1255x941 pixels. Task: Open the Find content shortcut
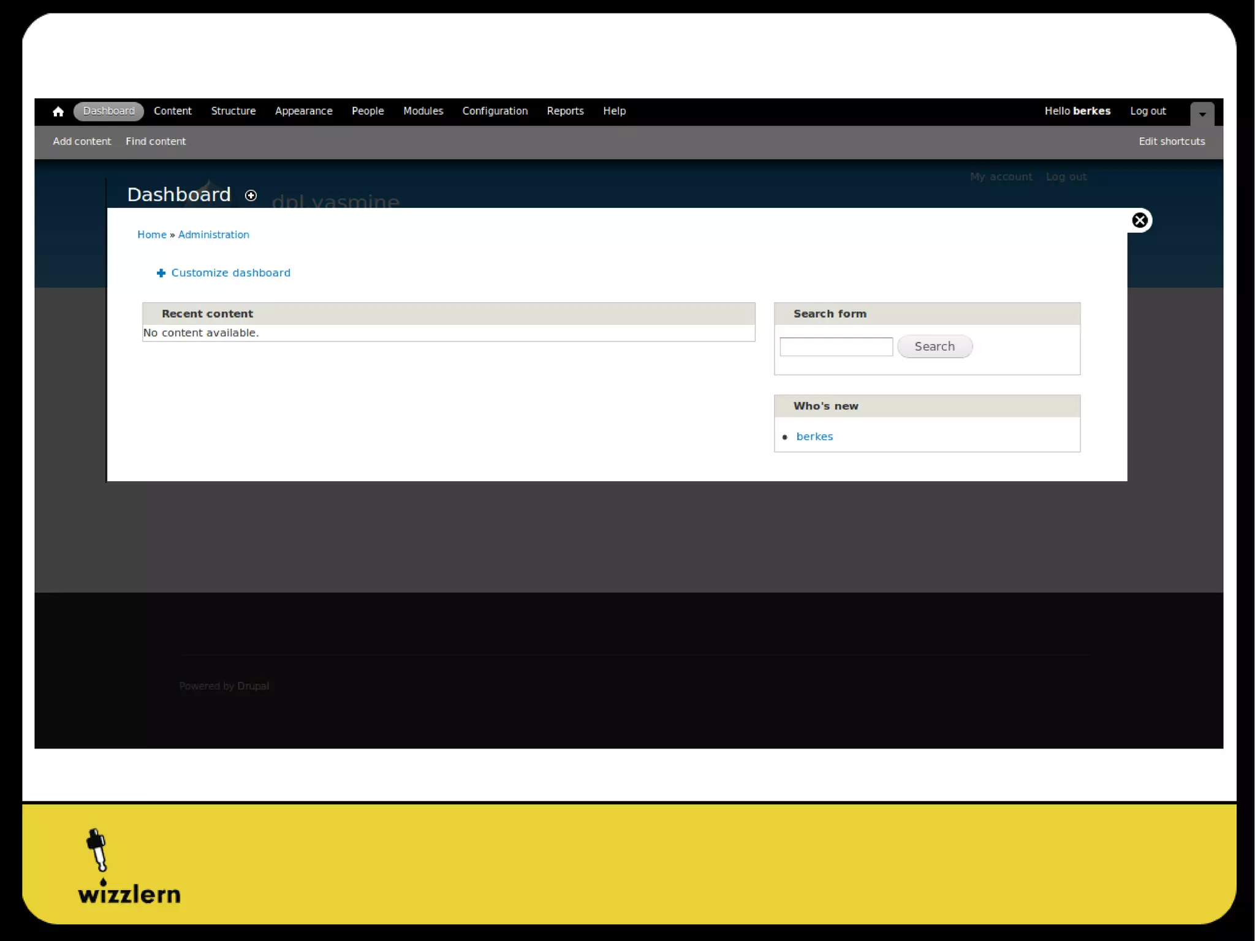click(x=156, y=142)
